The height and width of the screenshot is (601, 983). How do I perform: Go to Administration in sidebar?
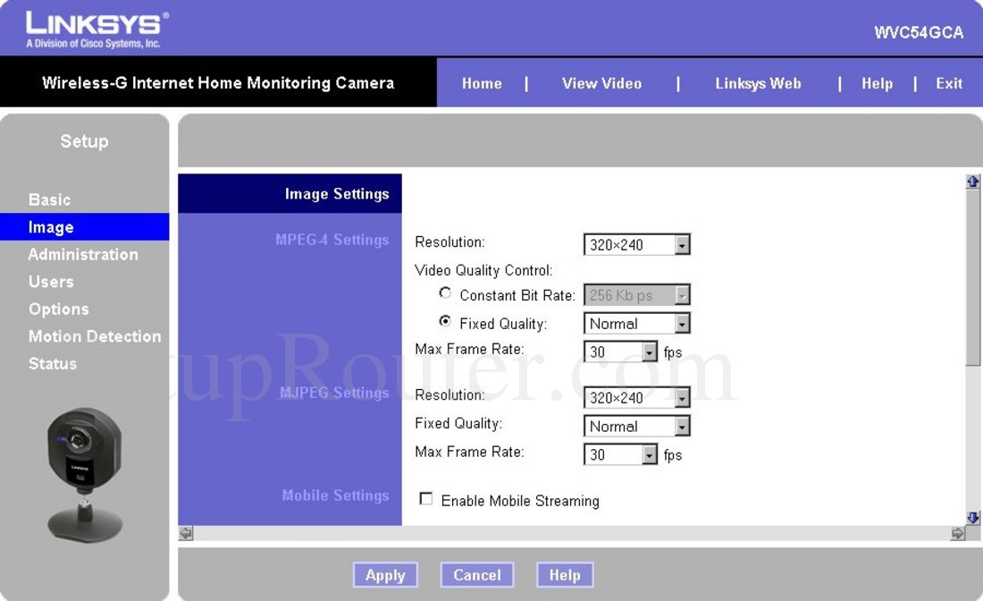click(83, 254)
